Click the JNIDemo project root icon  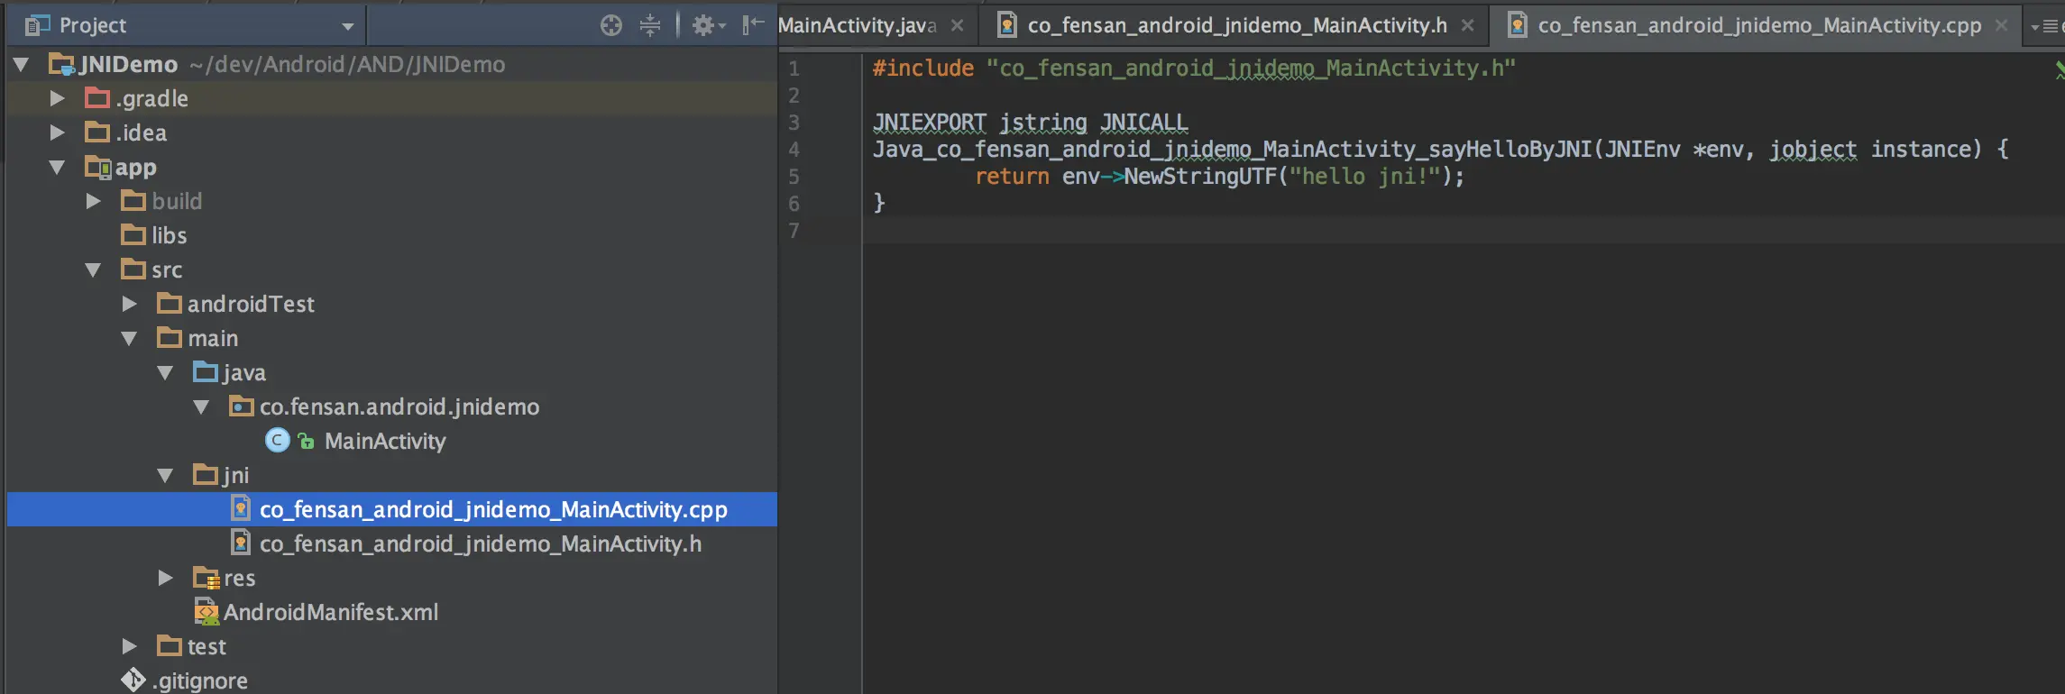pos(62,64)
